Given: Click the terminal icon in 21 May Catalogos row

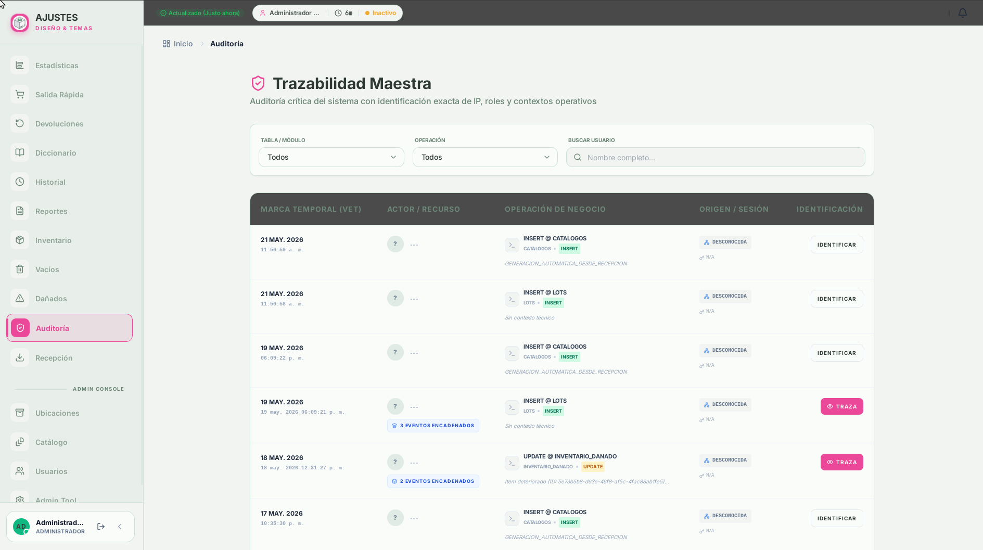Looking at the screenshot, I should point(512,245).
